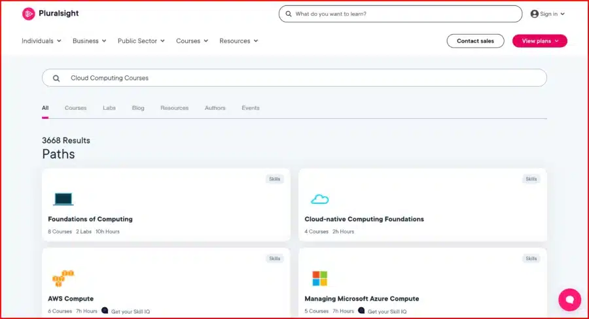
Task: Click '7h Hours' under AWS Compute
Action: coord(86,311)
